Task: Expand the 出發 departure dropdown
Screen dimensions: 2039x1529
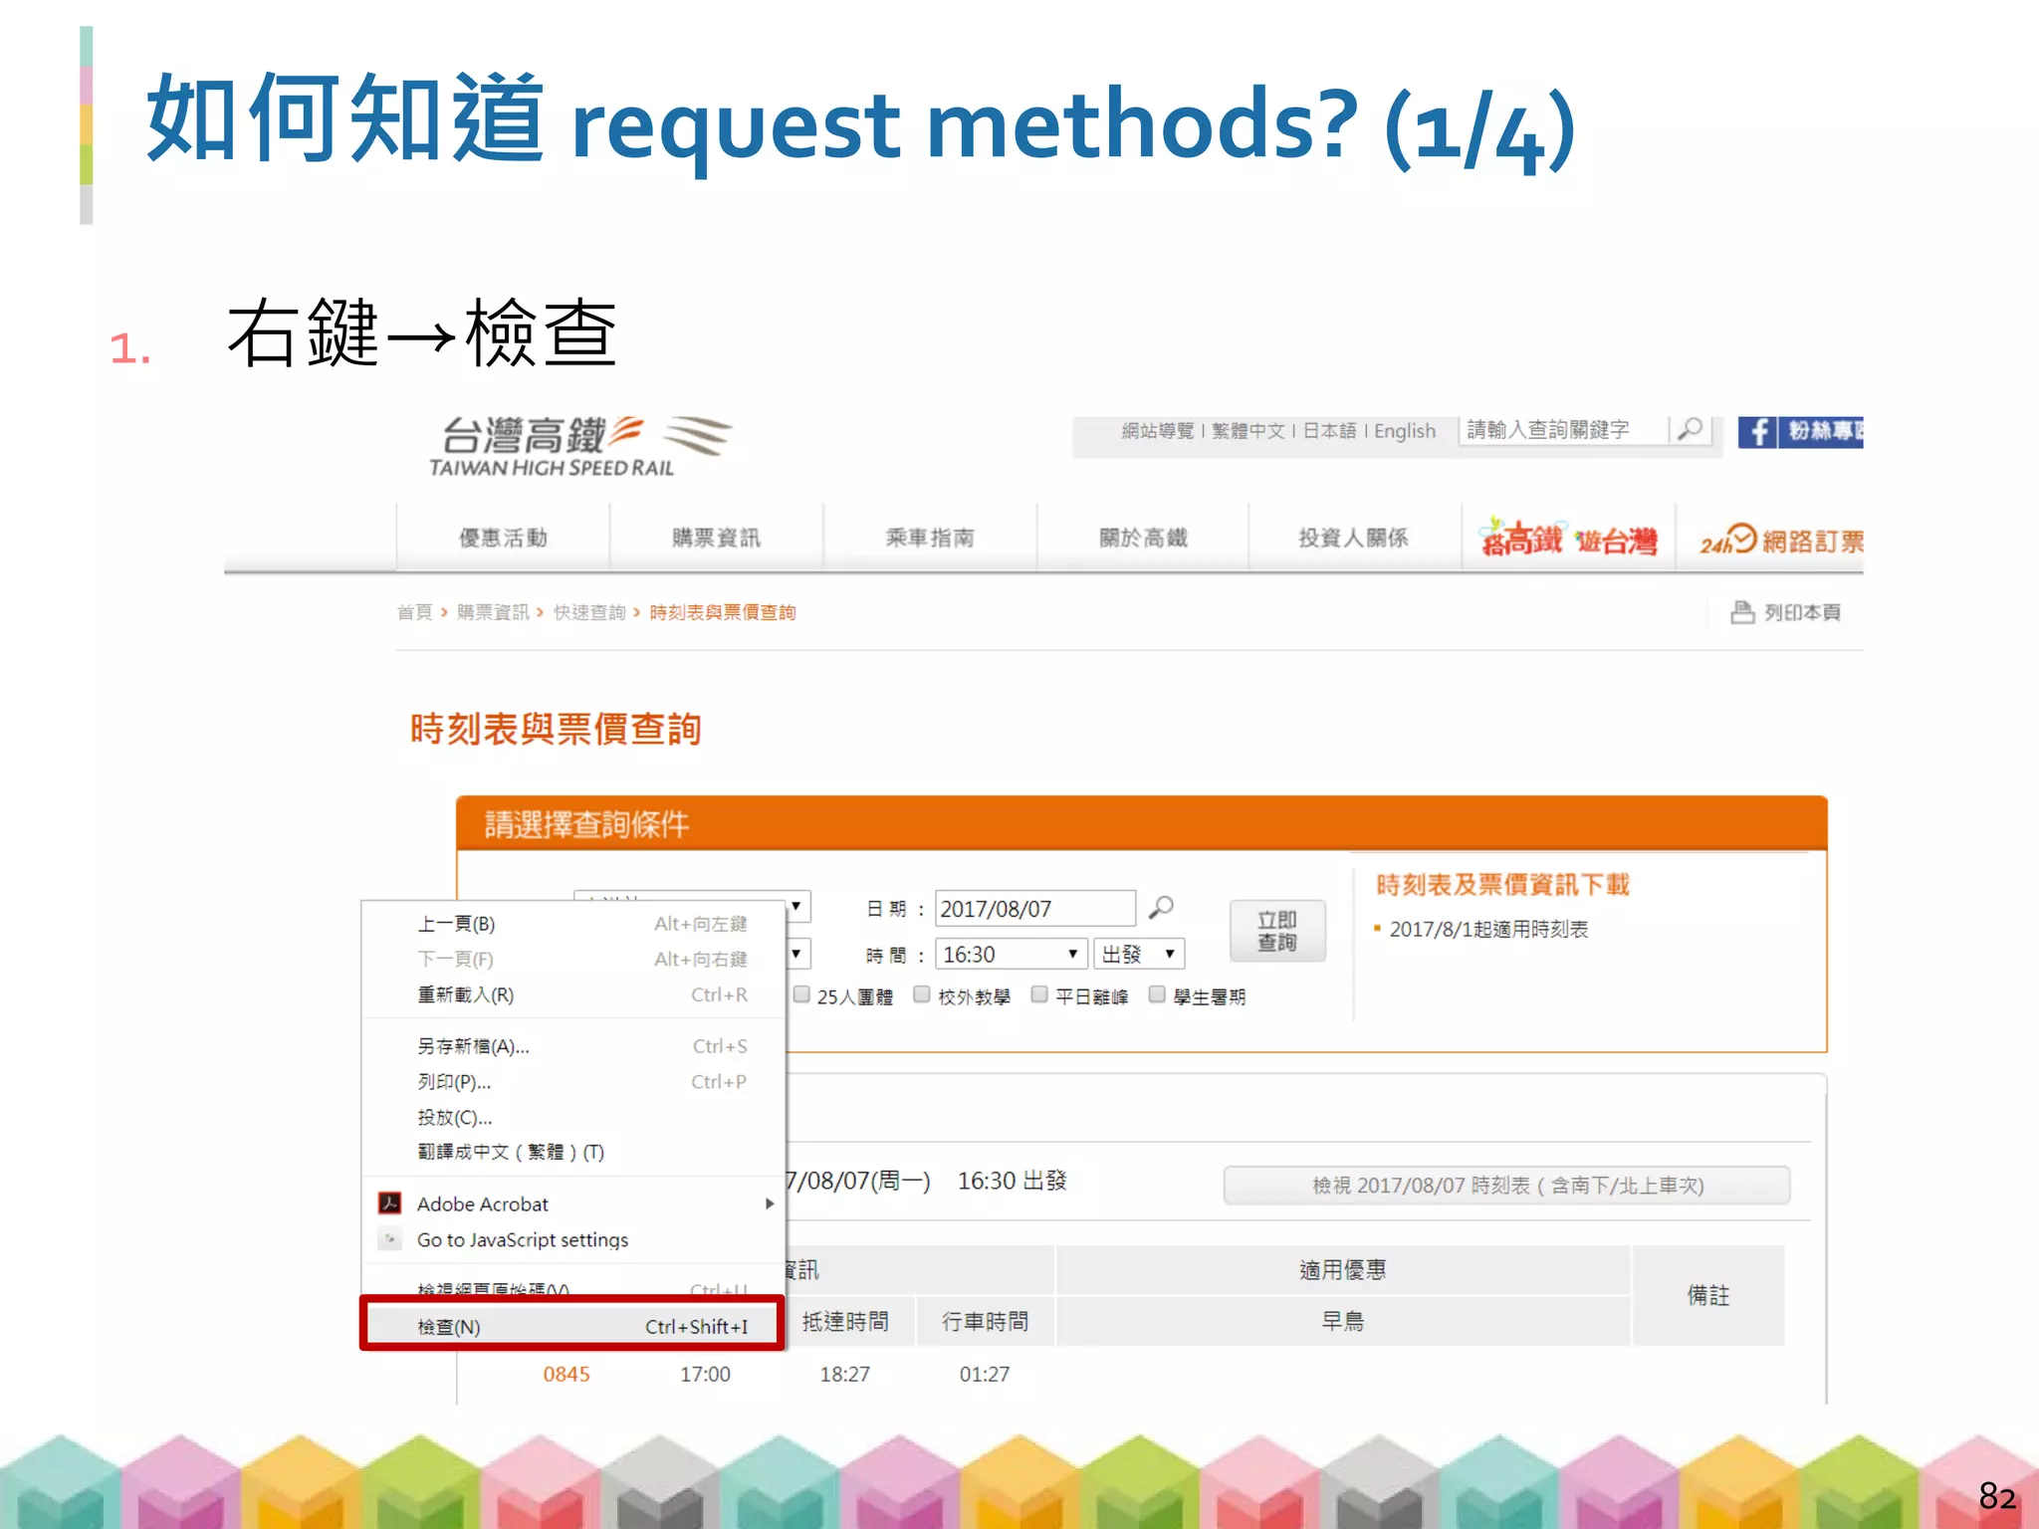Action: click(x=1139, y=955)
